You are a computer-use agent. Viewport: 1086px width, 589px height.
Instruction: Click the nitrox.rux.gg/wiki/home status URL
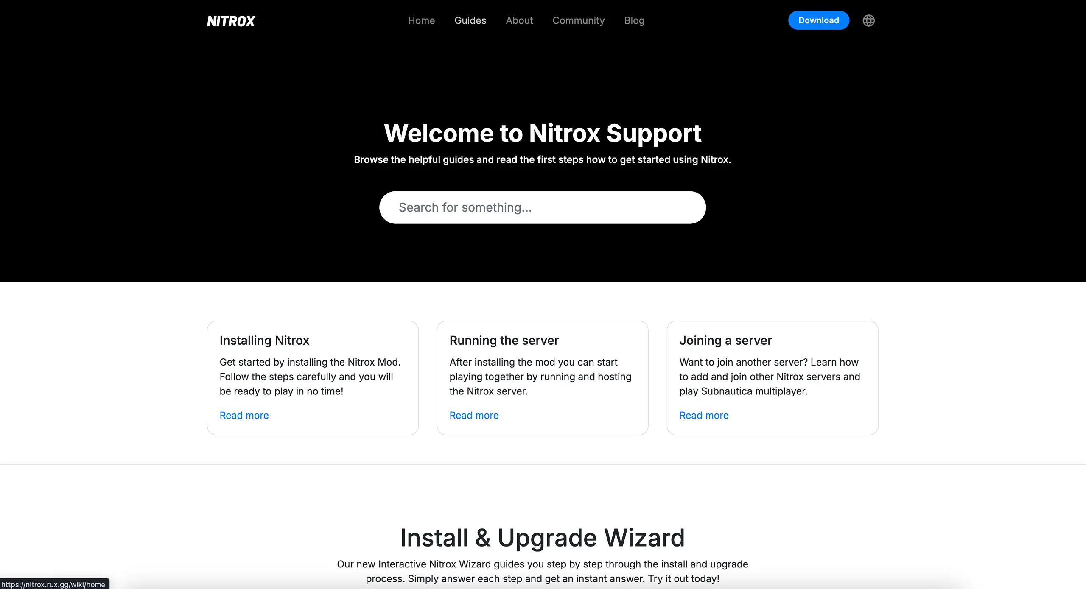coord(53,584)
